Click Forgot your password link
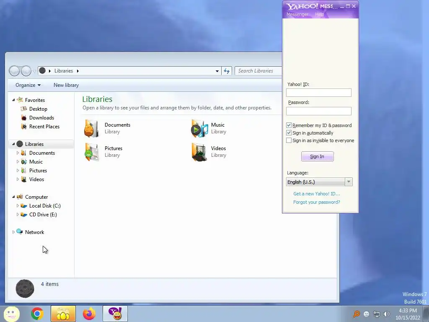Screen dimensions: 429x322 pyautogui.click(x=317, y=202)
